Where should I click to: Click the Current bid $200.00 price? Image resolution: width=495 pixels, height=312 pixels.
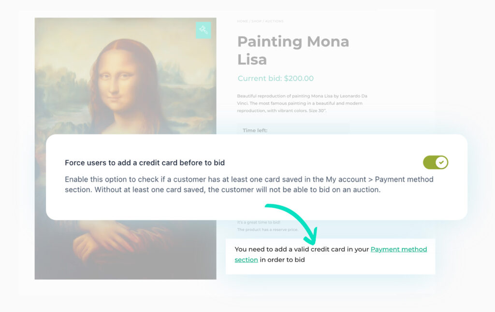click(276, 78)
